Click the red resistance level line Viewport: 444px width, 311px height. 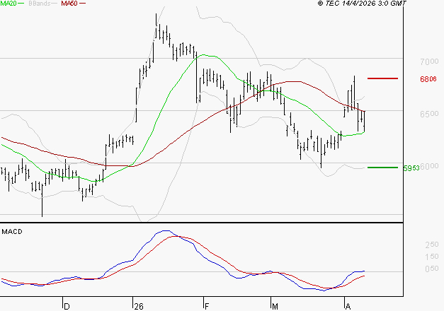pos(382,78)
